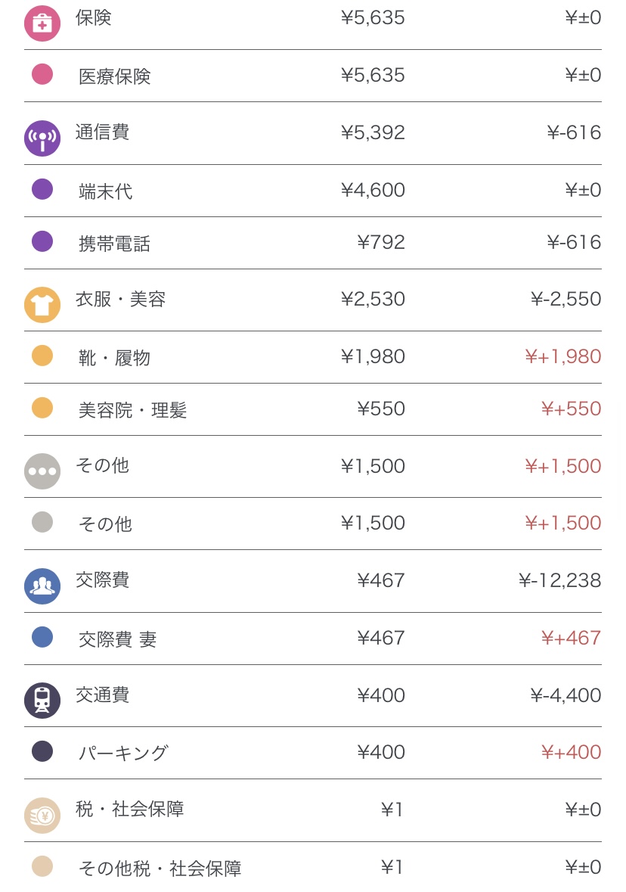Tap the beige tax (税・社会保障) coin icon
626x892 pixels.
42,815
